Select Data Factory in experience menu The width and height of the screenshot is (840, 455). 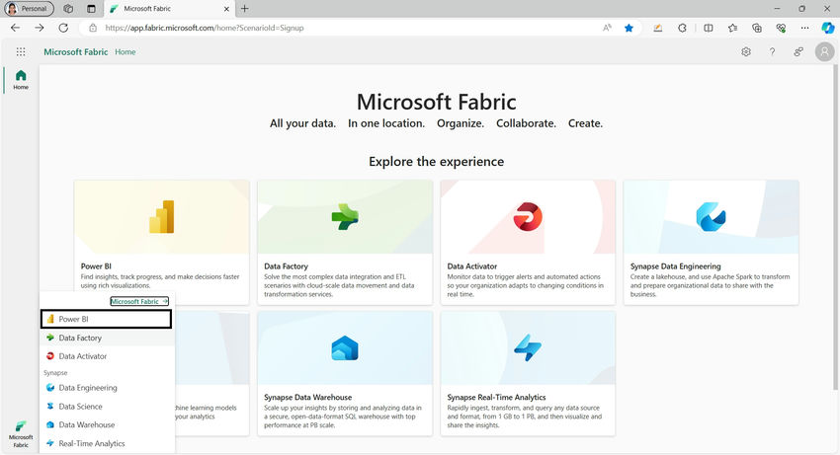(107, 338)
